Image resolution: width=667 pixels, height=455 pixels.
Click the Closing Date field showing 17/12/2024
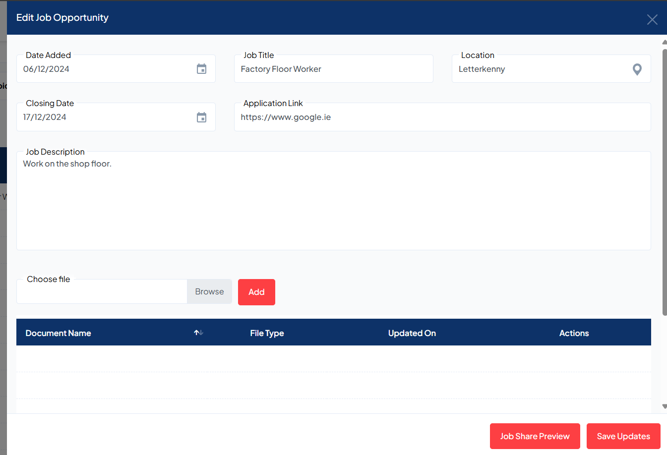[116, 117]
